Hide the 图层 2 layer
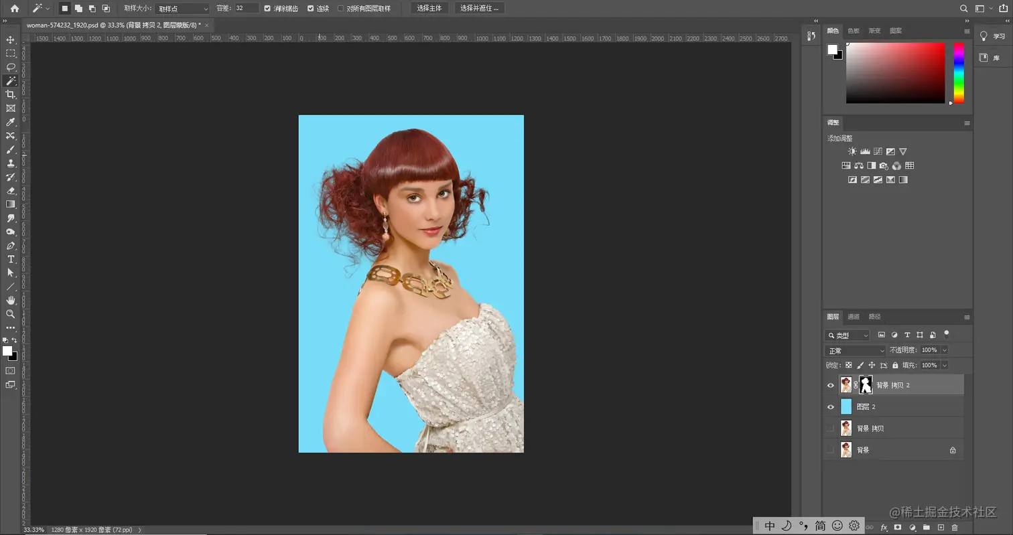 point(830,406)
